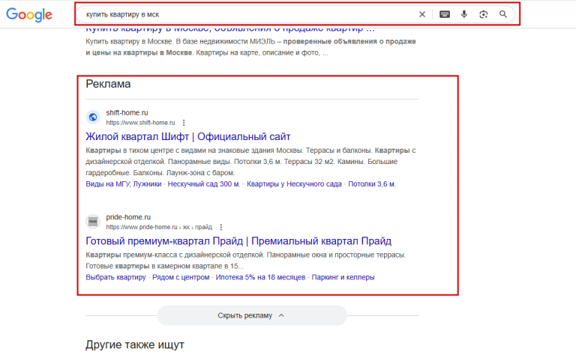Click the Google logo
Screen dimensions: 576x352
coord(29,15)
